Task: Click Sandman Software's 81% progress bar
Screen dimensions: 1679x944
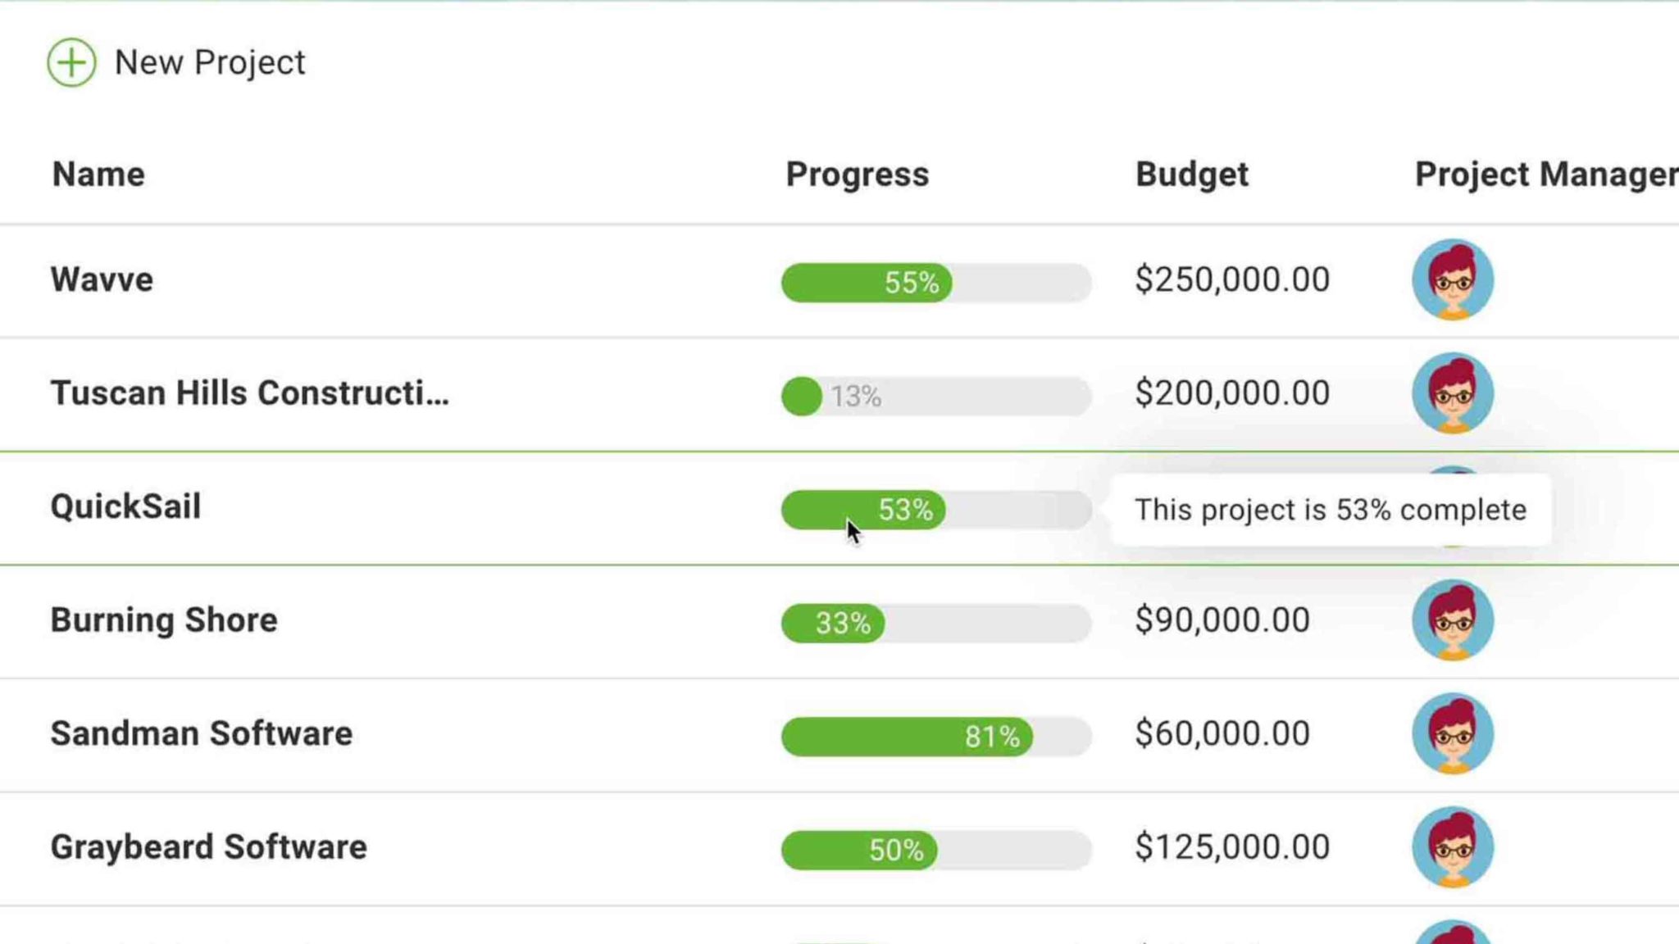Action: point(910,736)
